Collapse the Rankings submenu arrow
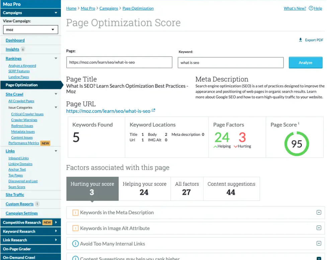Image resolution: width=327 pixels, height=260 pixels. click(56, 58)
